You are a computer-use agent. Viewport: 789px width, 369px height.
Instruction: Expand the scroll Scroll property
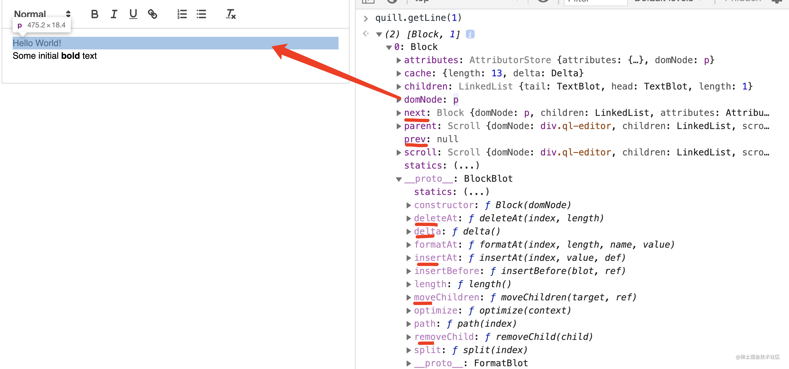(x=399, y=152)
